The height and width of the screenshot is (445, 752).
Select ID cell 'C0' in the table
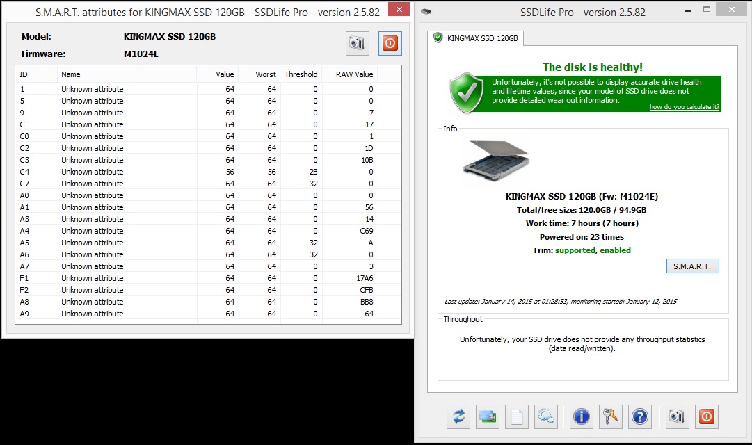[x=24, y=136]
